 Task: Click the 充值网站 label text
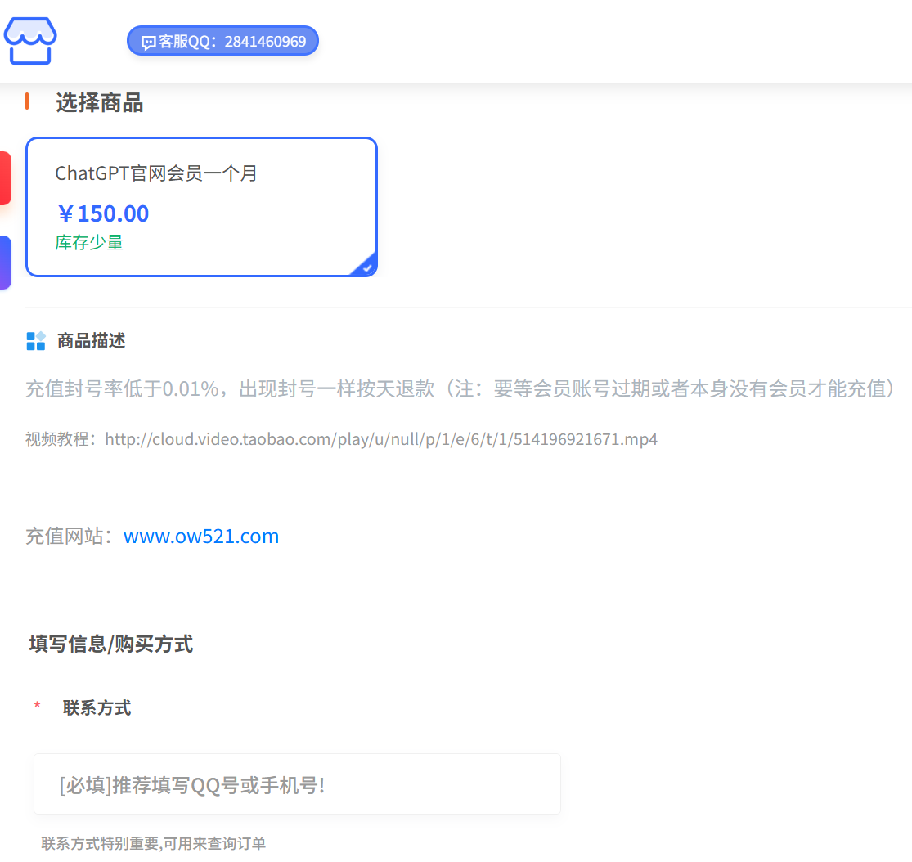pyautogui.click(x=70, y=536)
